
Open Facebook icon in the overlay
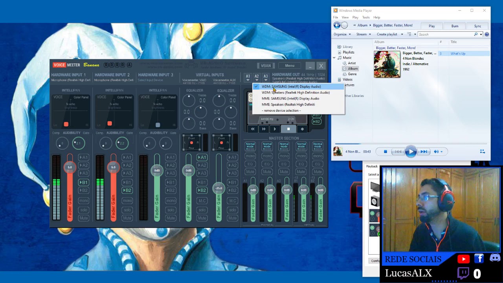click(479, 258)
